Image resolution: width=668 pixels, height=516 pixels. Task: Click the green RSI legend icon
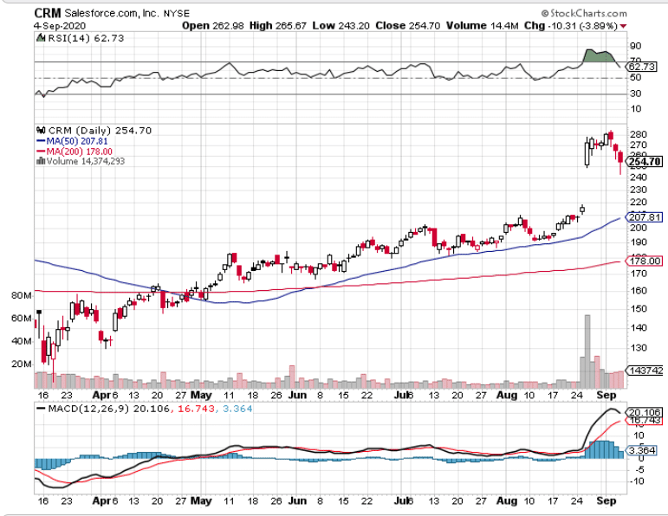41,38
